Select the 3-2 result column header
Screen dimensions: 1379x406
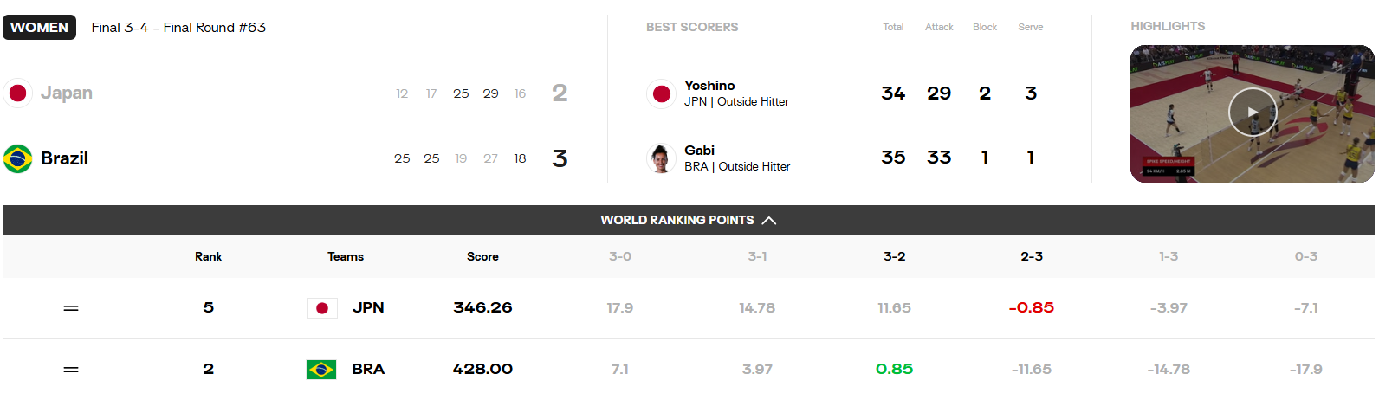tap(894, 256)
